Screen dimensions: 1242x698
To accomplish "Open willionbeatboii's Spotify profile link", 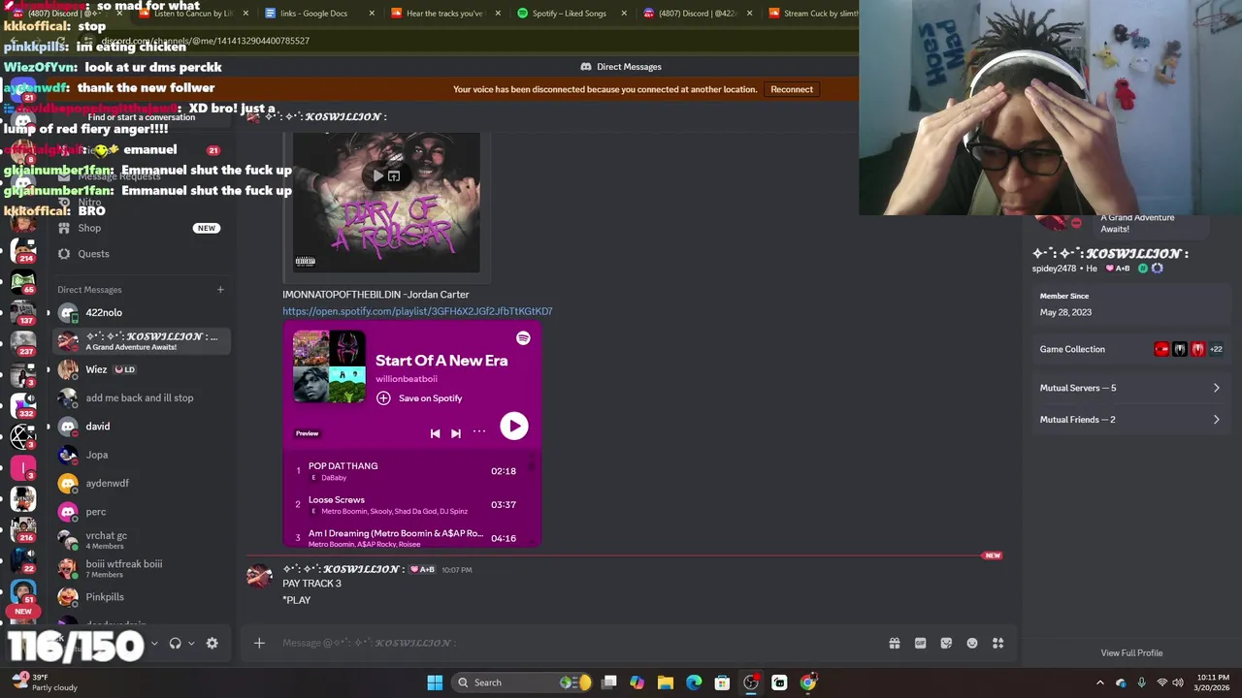I will [407, 379].
